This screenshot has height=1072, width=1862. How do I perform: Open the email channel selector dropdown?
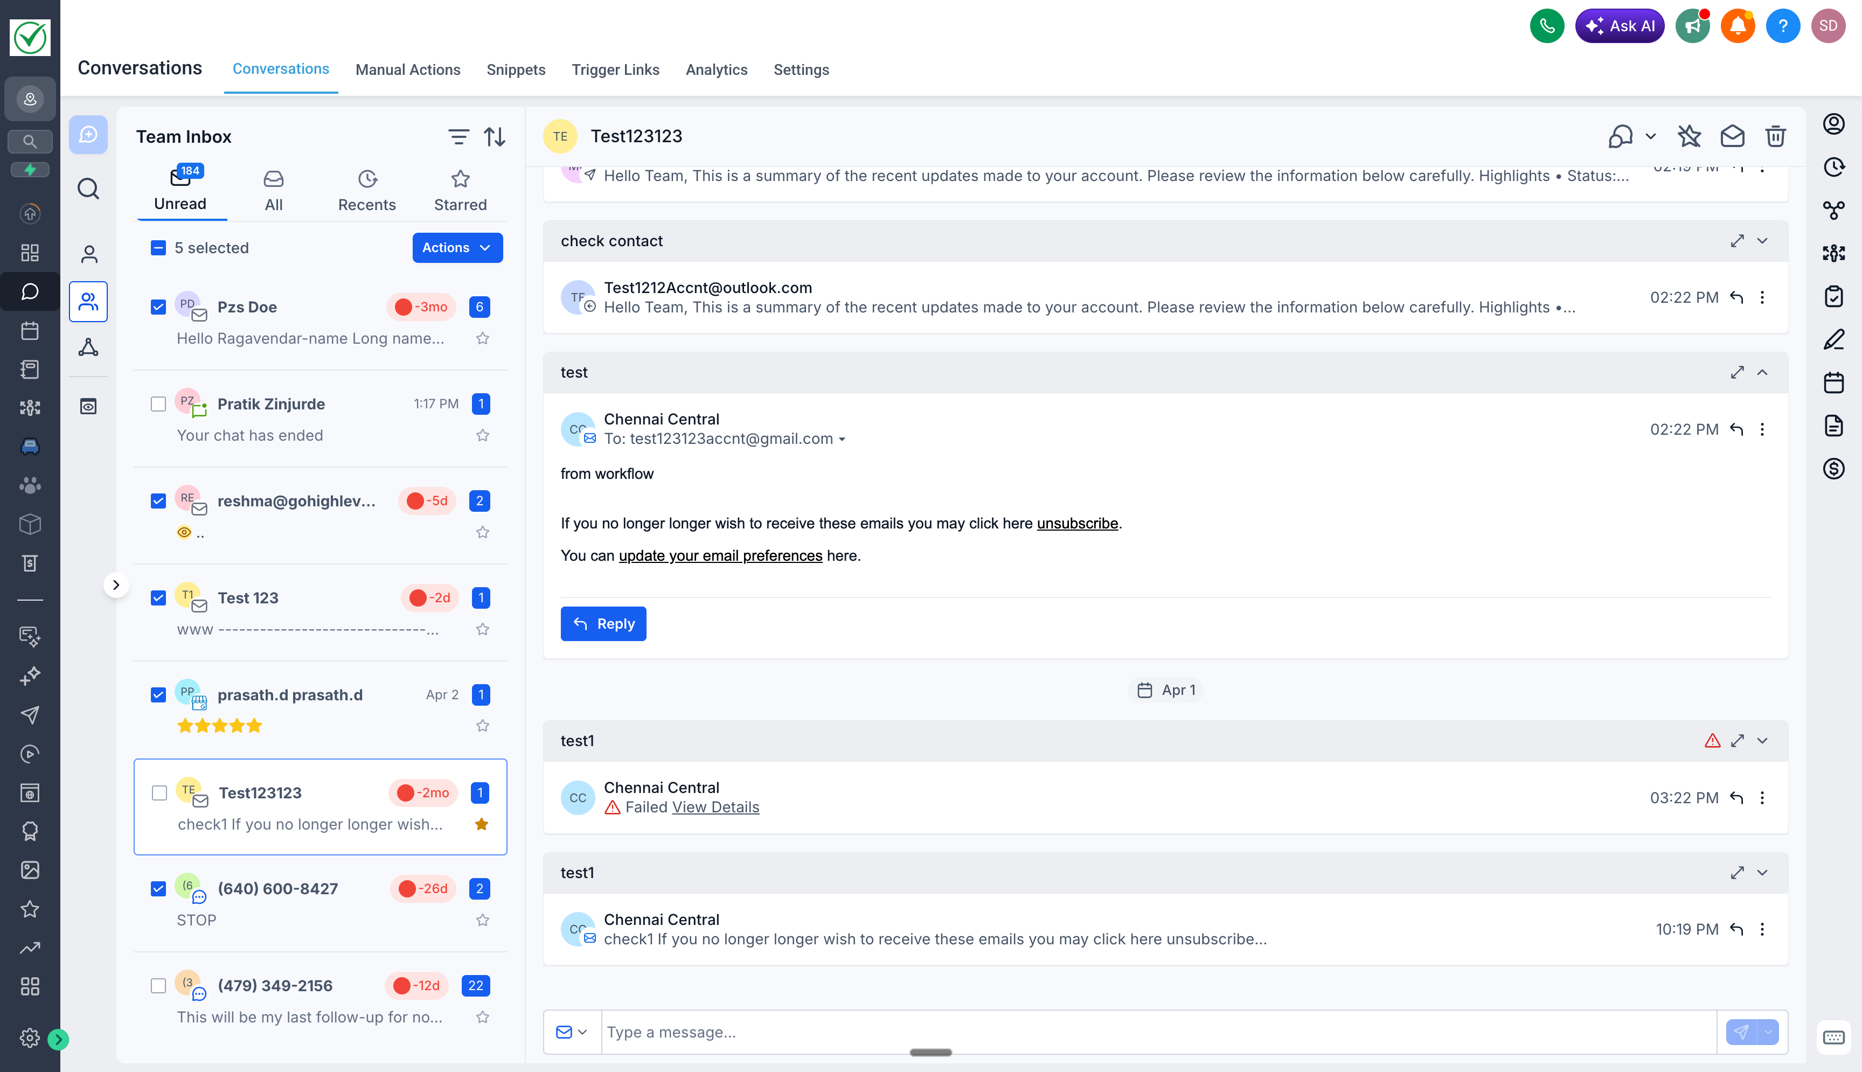click(x=572, y=1032)
